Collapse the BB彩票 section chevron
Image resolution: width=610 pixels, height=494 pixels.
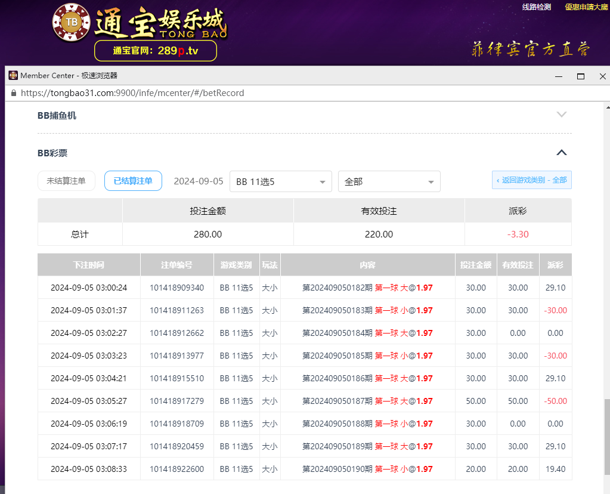(x=561, y=153)
